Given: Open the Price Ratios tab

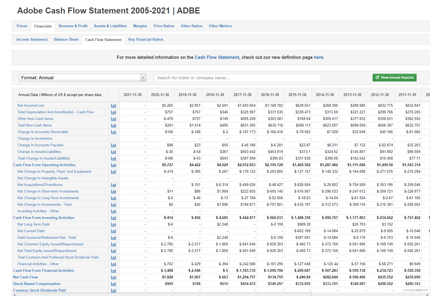Looking at the screenshot, I should 164,26.
